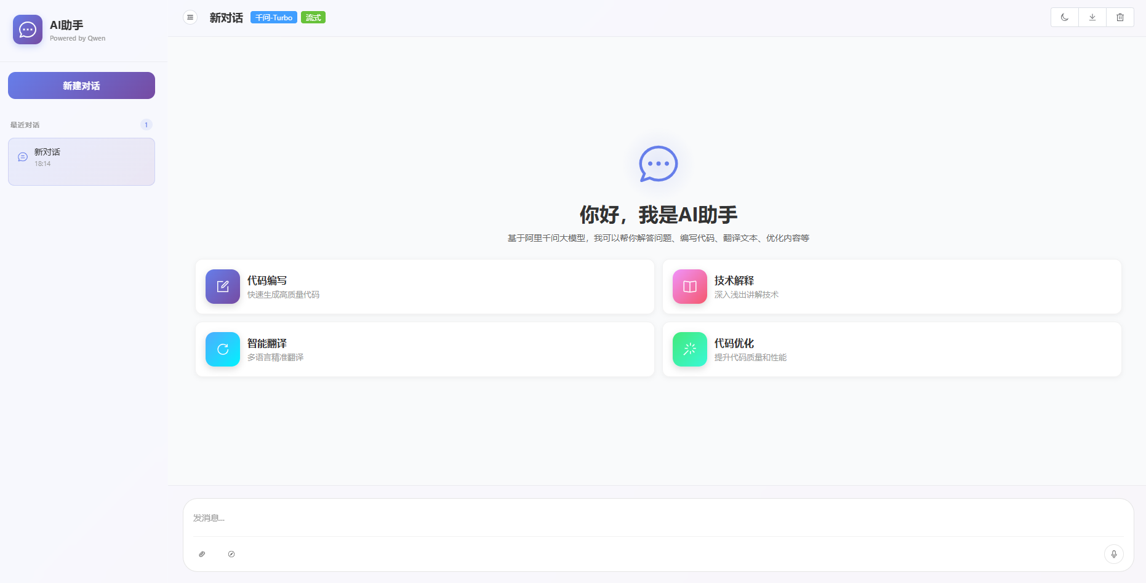Image resolution: width=1146 pixels, height=583 pixels.
Task: Click the AI助手 chat bubble logo
Action: [x=27, y=30]
